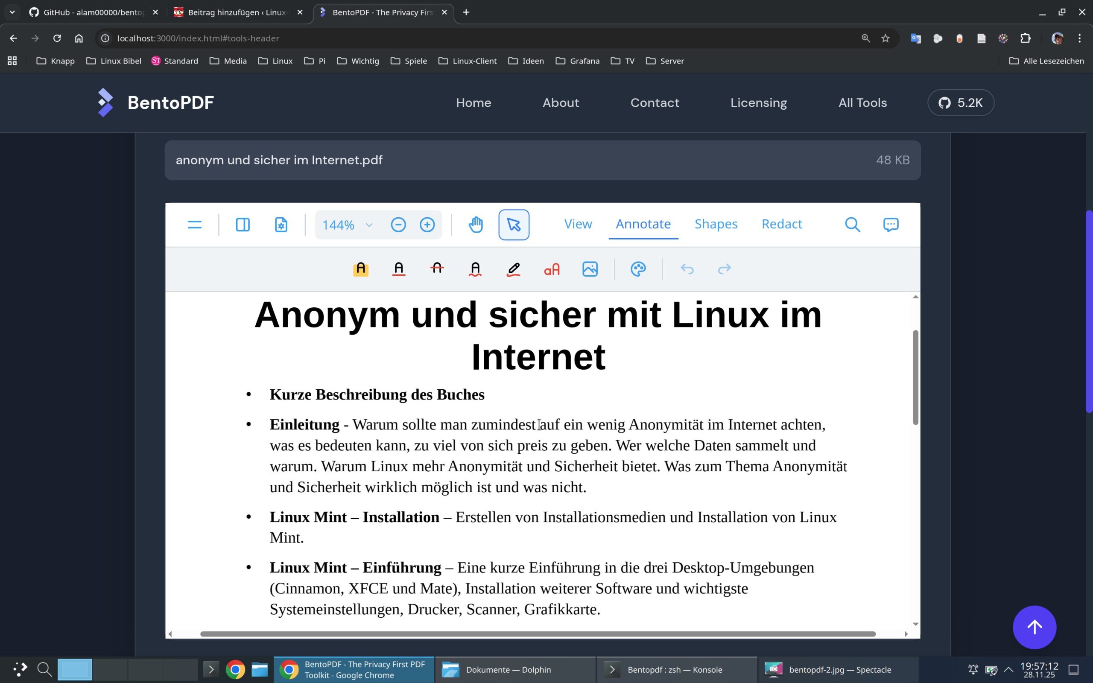The height and width of the screenshot is (683, 1093).
Task: Select the free text annotation tool
Action: click(x=552, y=269)
